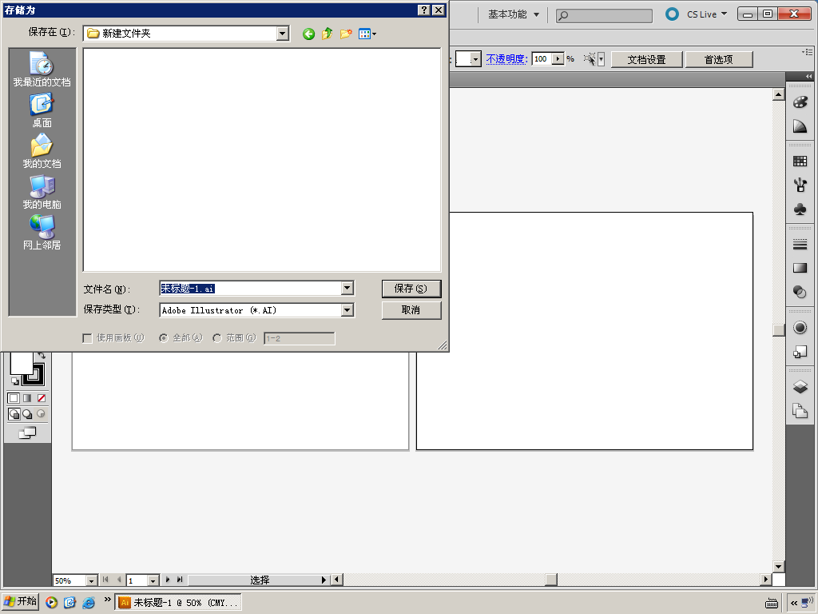Viewport: 818px width, 614px height.
Task: Open the Layers panel icon
Action: [x=800, y=386]
